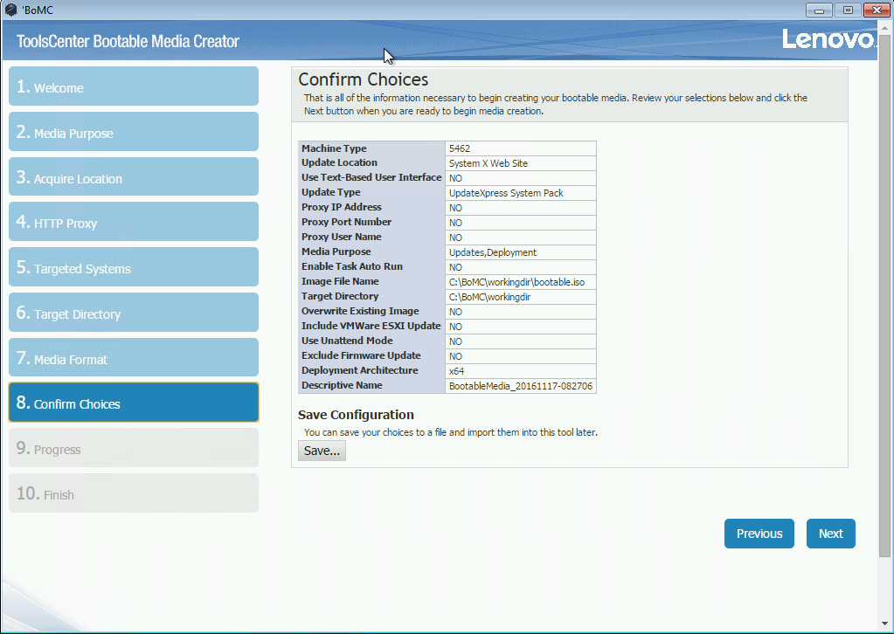Click 'Update Location' row label
The image size is (894, 634).
[339, 162]
